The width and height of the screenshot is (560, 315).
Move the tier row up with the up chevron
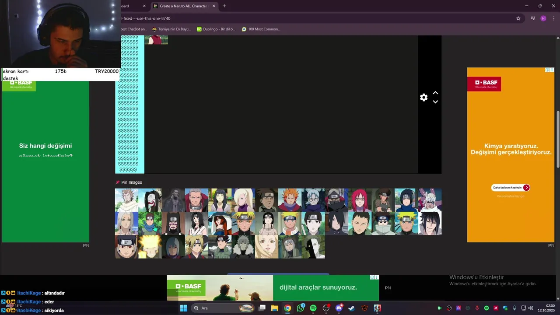tap(435, 93)
